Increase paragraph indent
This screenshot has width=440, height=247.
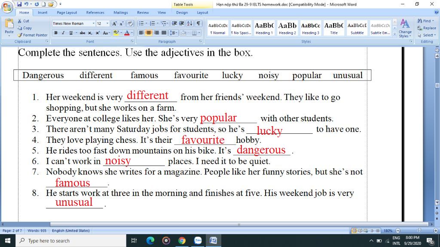(x=182, y=24)
